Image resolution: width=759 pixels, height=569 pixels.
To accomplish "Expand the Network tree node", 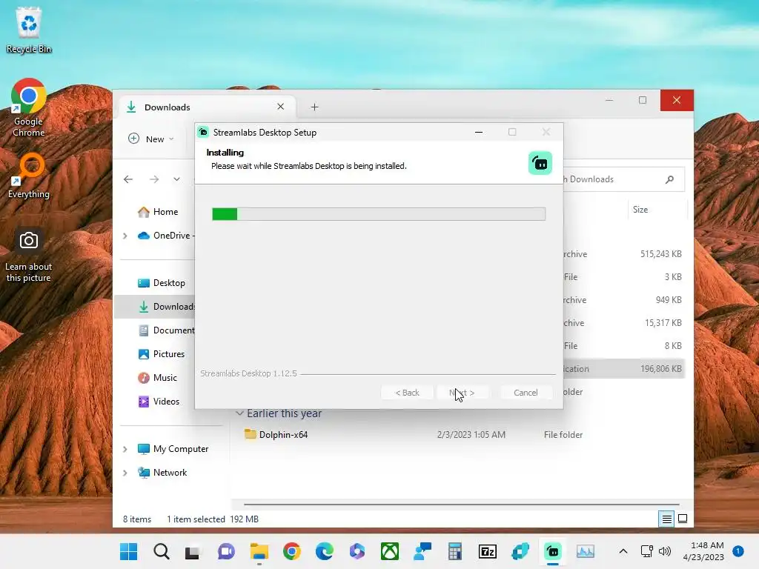I will click(x=125, y=473).
